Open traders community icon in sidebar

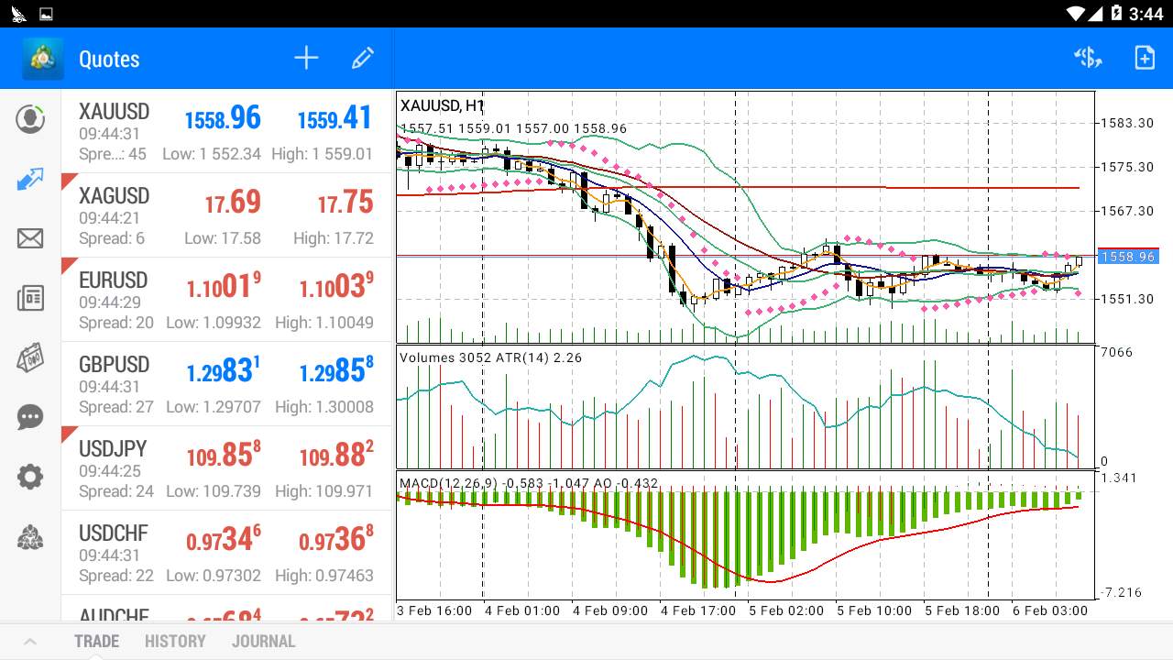tap(30, 537)
